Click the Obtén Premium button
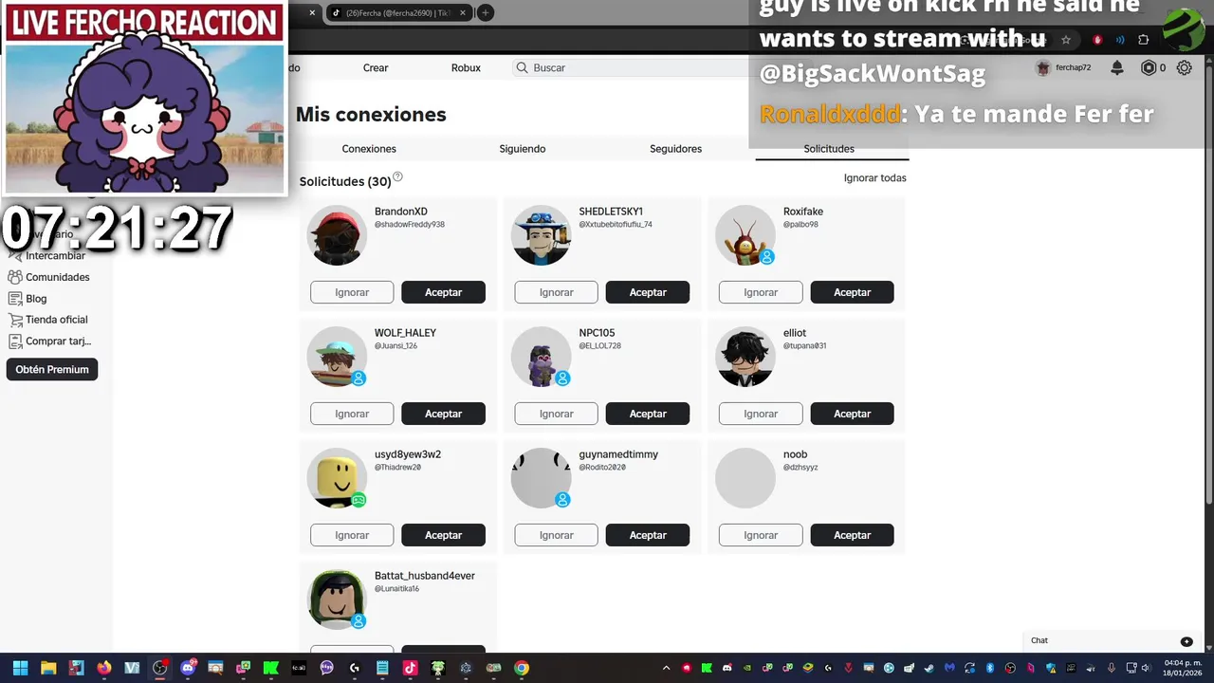This screenshot has height=683, width=1214. tap(52, 370)
